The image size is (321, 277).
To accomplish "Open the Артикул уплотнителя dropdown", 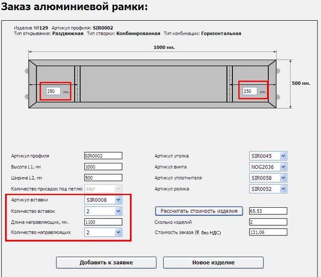I will click(268, 178).
